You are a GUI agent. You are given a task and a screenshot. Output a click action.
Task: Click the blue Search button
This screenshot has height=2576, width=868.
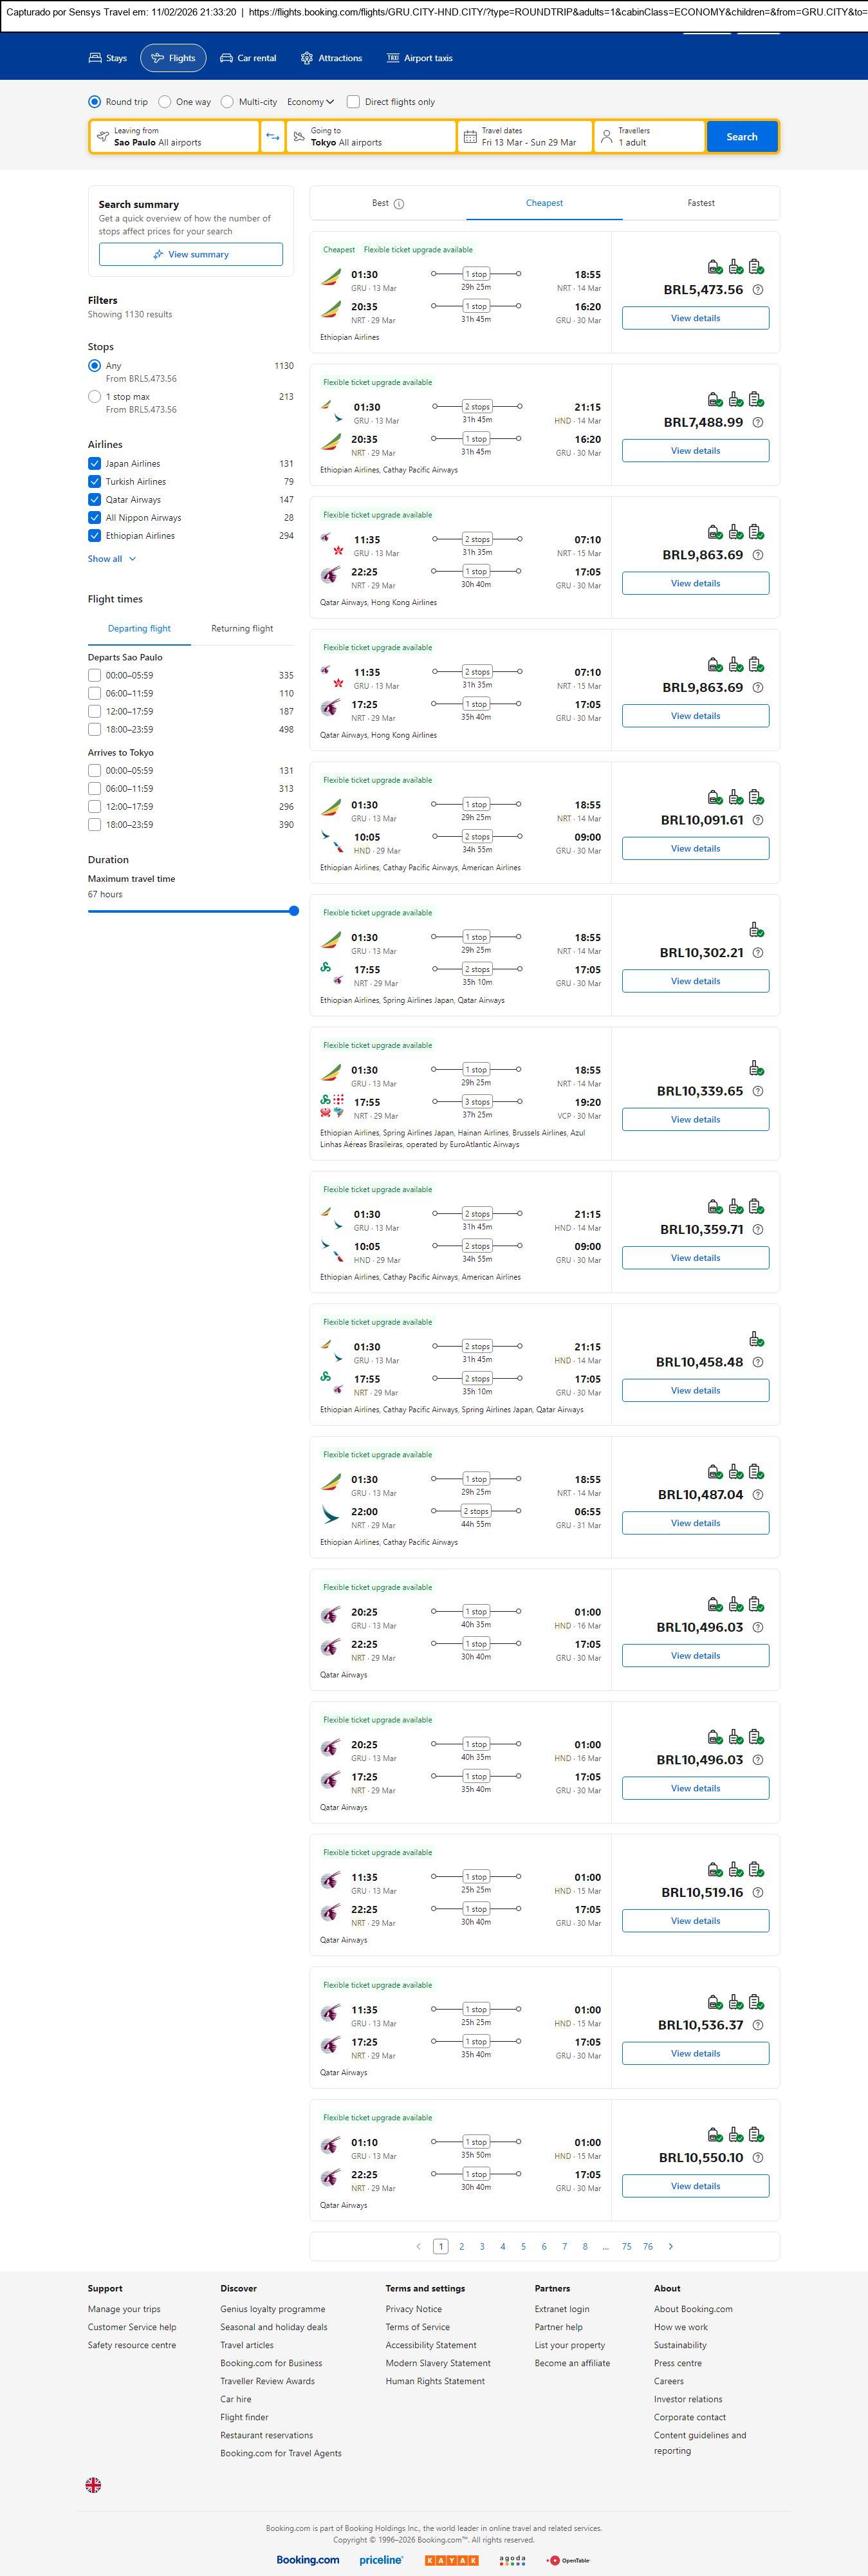coord(741,137)
